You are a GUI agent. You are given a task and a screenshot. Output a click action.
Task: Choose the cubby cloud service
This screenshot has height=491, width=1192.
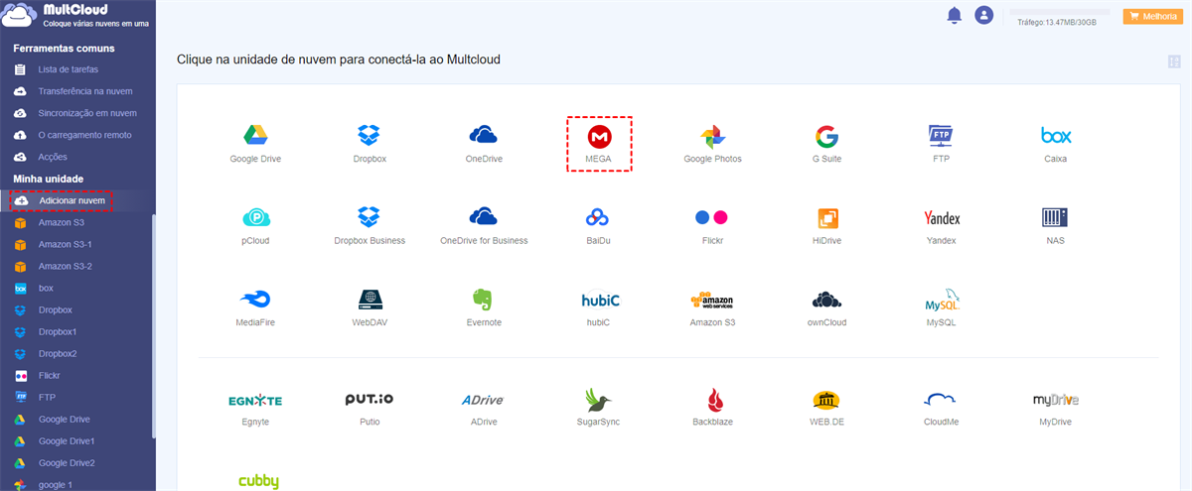(x=258, y=481)
